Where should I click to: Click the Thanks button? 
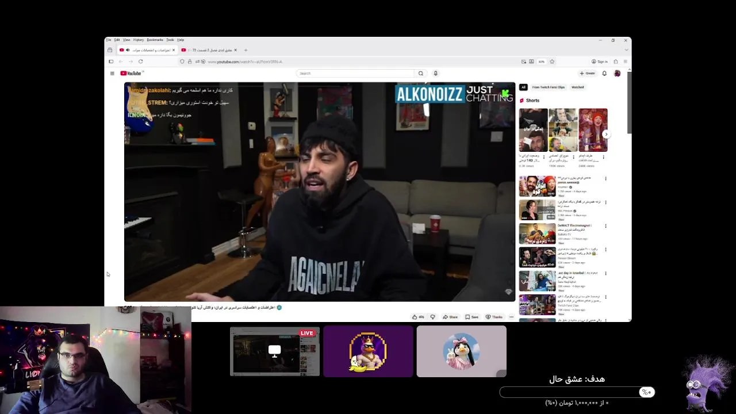[x=494, y=317]
